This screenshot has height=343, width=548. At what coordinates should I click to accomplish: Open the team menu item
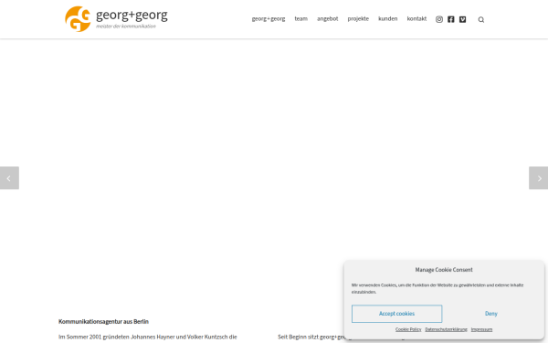click(x=300, y=19)
